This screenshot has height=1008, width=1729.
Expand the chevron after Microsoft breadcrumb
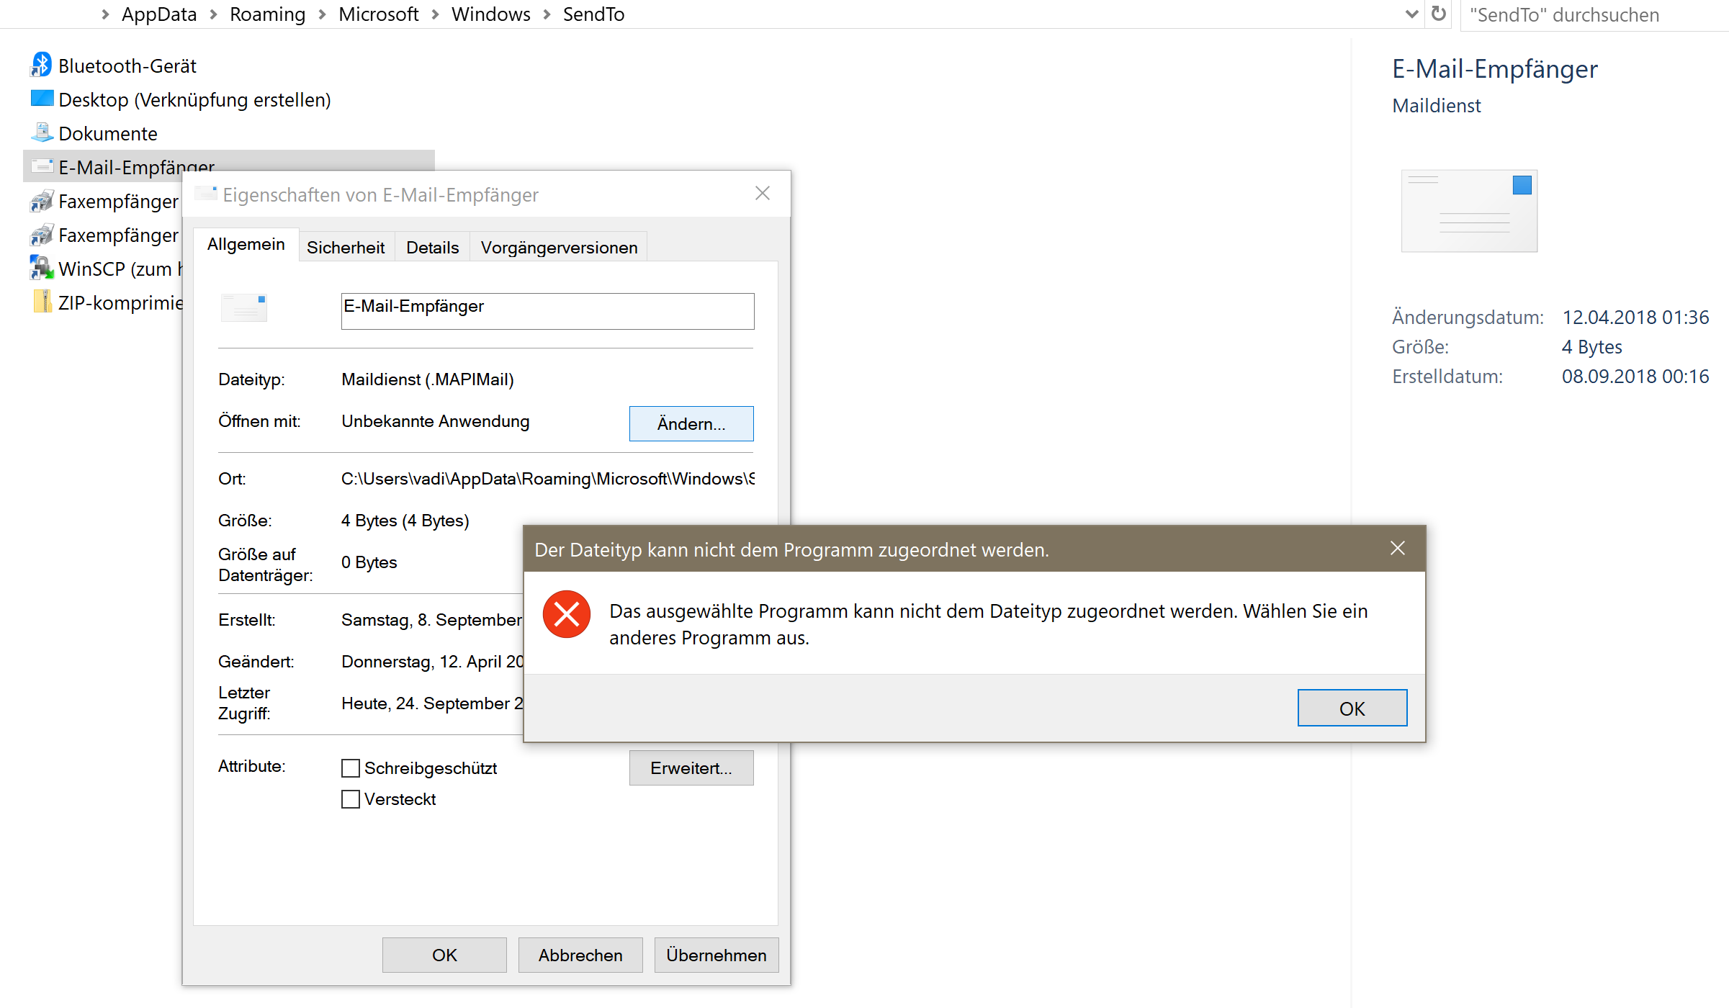[x=435, y=14]
